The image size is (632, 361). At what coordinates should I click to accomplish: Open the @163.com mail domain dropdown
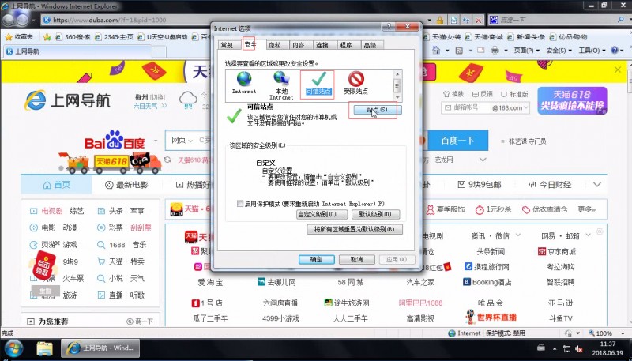coord(510,107)
